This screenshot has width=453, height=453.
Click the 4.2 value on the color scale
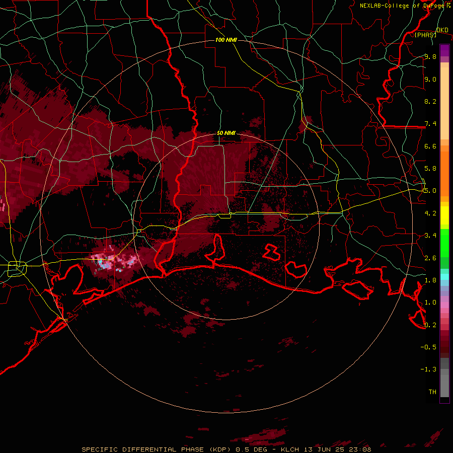click(x=430, y=213)
